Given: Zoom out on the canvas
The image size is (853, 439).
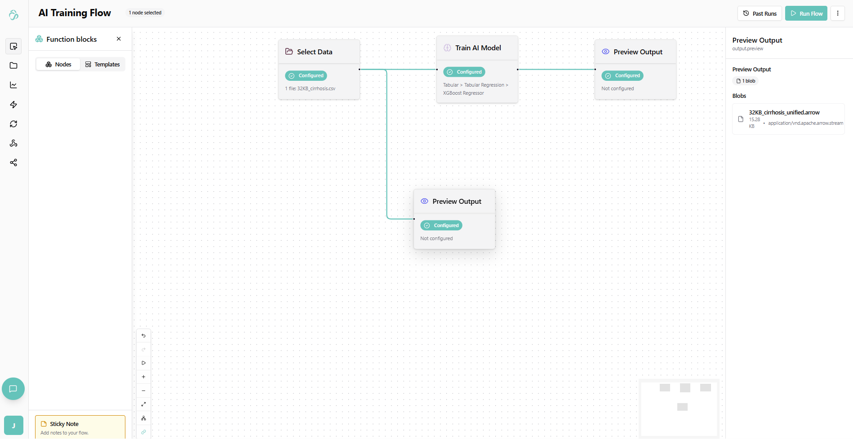Looking at the screenshot, I should coord(144,391).
